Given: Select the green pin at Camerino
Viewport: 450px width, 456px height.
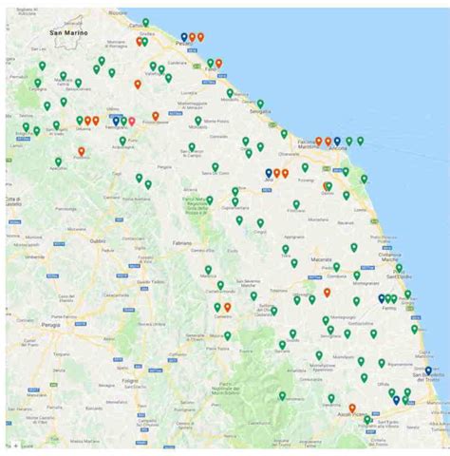Looking at the screenshot, I should pyautogui.click(x=217, y=307).
